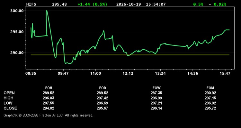Click the 0.92% value in the header
Viewport: 241px width, 128px height.
[x=220, y=4]
